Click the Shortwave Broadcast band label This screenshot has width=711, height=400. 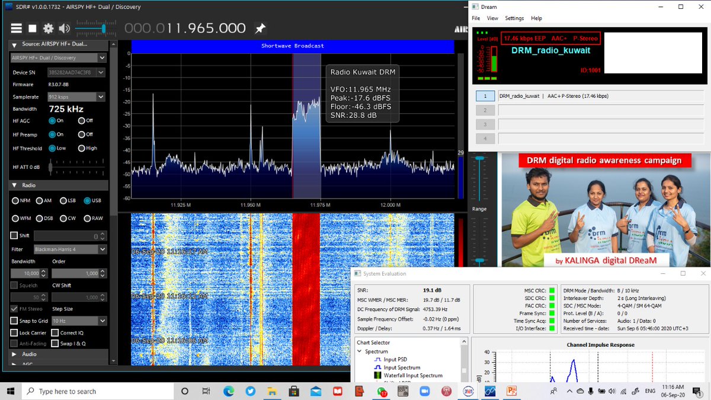pyautogui.click(x=293, y=46)
